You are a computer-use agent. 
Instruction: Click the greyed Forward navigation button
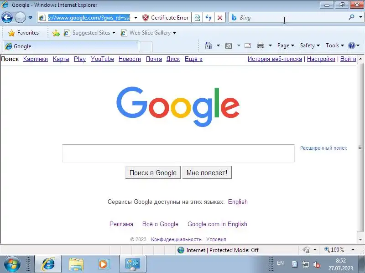20,17
